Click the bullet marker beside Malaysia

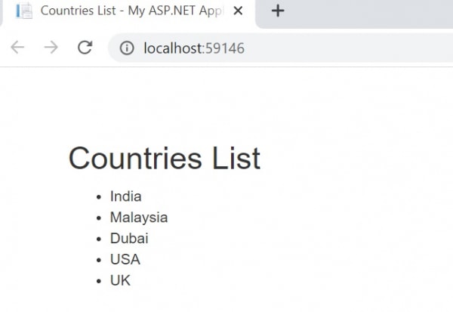[99, 218]
